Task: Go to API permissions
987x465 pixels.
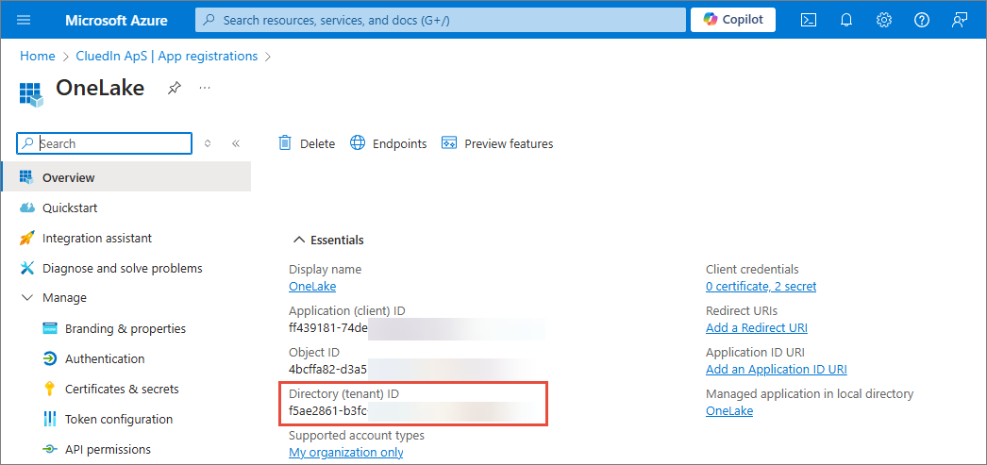Action: (x=107, y=449)
